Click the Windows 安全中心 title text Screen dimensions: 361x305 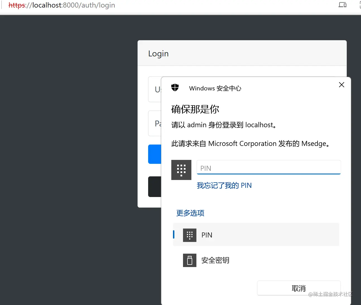click(x=215, y=88)
